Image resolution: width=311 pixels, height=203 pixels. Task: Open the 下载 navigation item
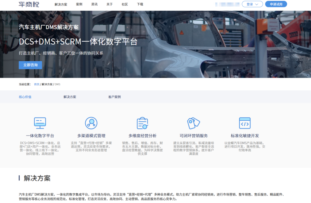(x=139, y=4)
